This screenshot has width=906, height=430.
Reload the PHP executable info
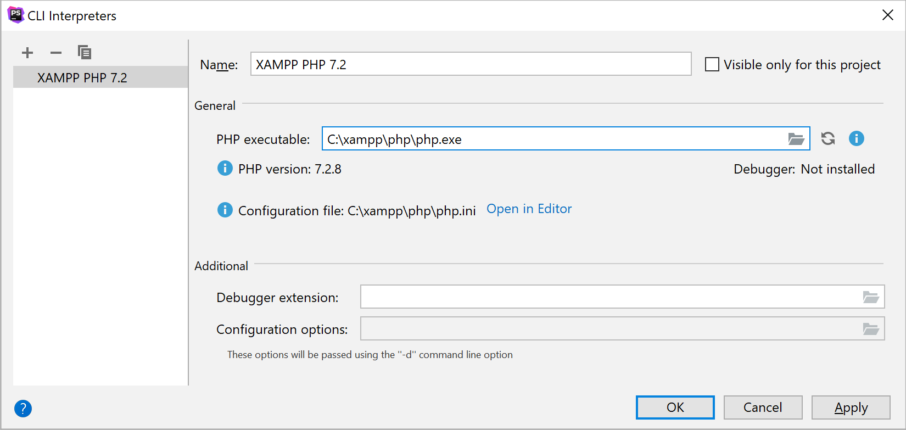point(828,139)
